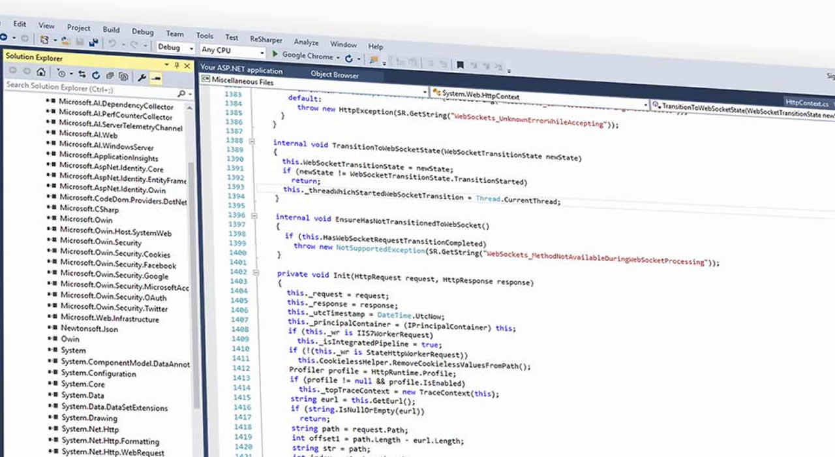Toggle pin on Solution Explorer panel
The height and width of the screenshot is (457, 835).
[177, 65]
